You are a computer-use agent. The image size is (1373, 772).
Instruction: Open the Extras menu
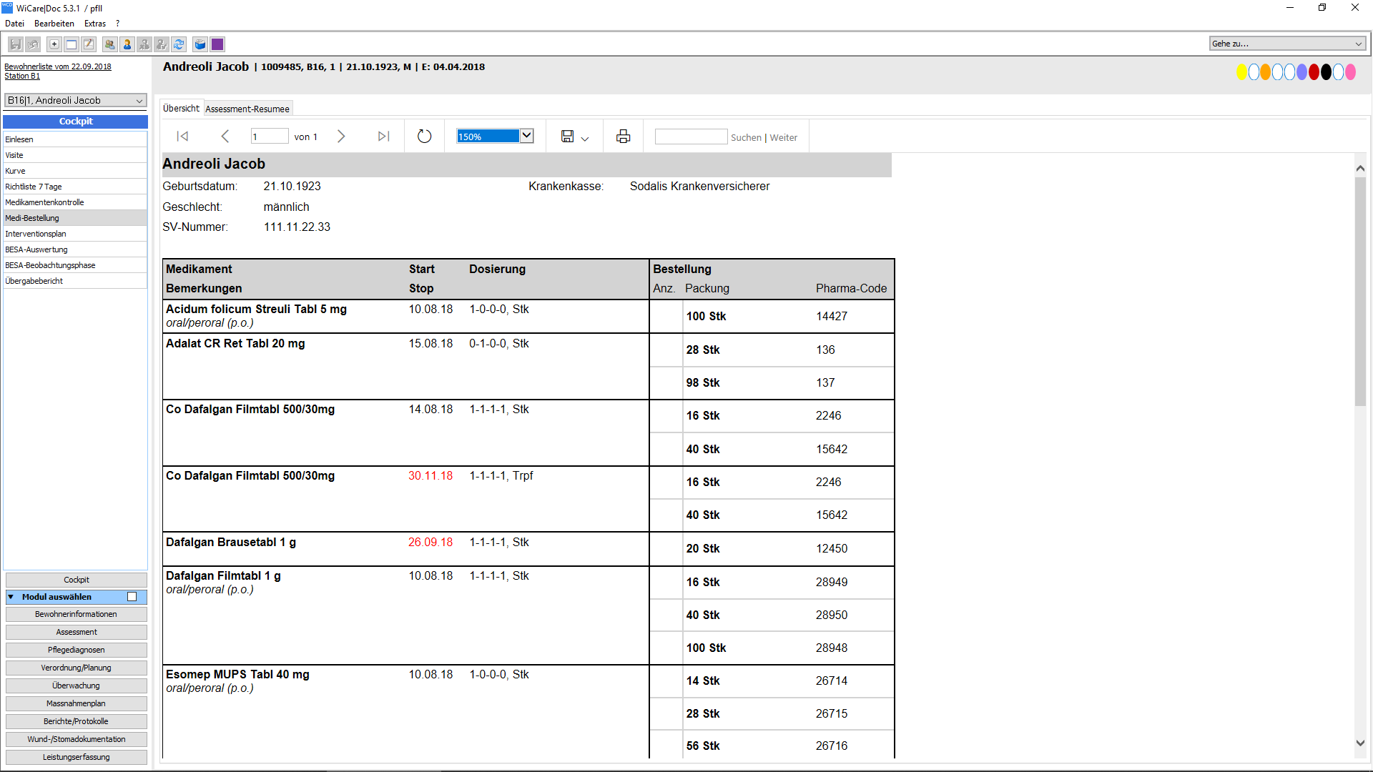click(x=95, y=24)
